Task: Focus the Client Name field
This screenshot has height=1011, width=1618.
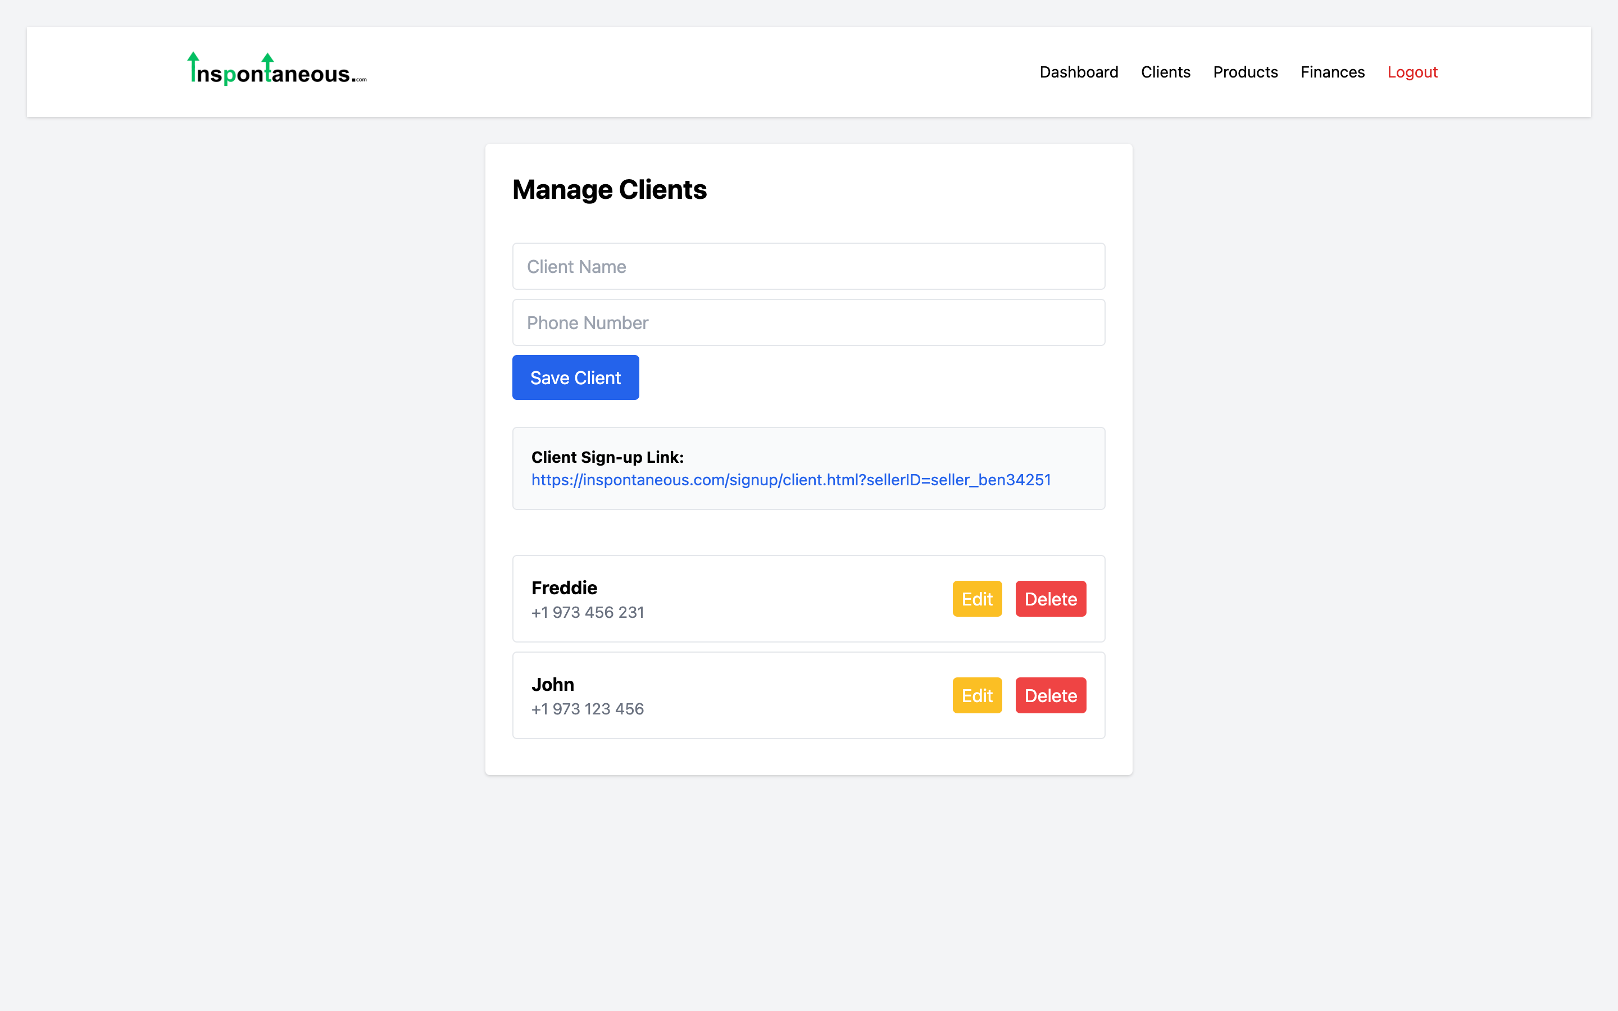Action: [808, 267]
